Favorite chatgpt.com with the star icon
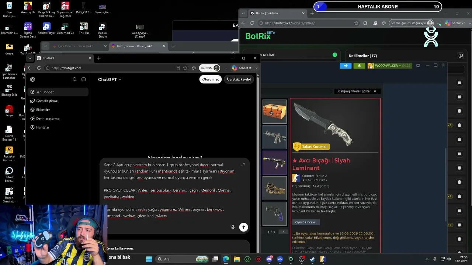472x265 pixels. pos(185,68)
